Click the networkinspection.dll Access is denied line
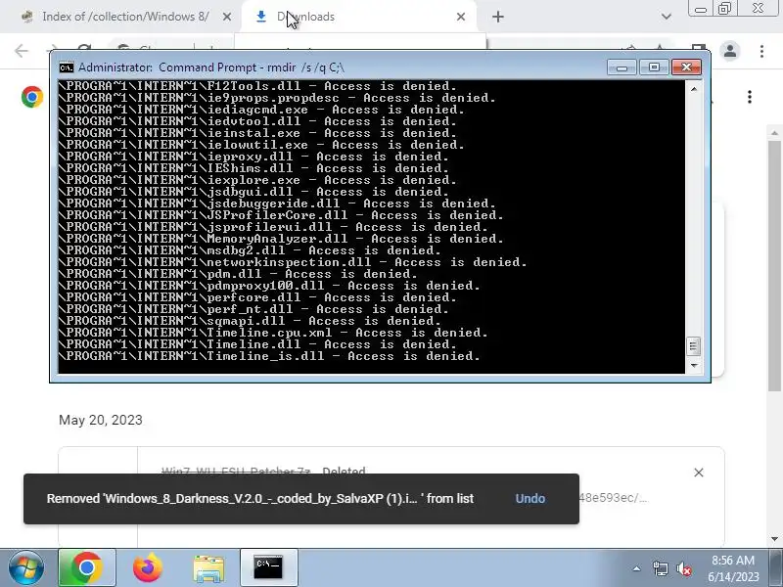The width and height of the screenshot is (783, 587). (293, 262)
